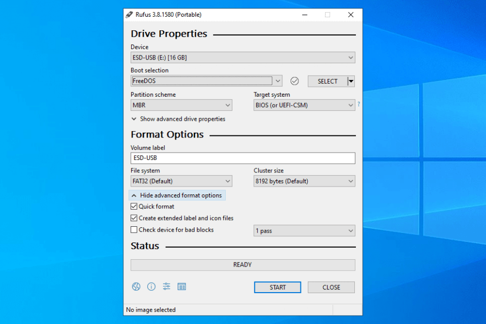
Task: Open the Device dropdown
Action: tap(242, 57)
